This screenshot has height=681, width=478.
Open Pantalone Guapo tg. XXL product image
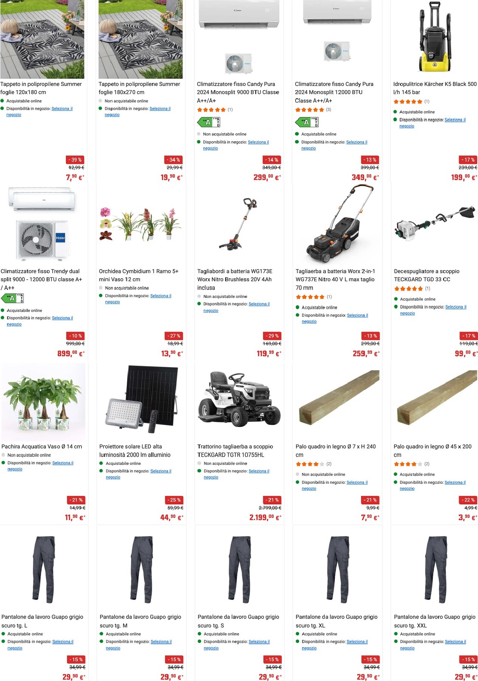(x=435, y=569)
